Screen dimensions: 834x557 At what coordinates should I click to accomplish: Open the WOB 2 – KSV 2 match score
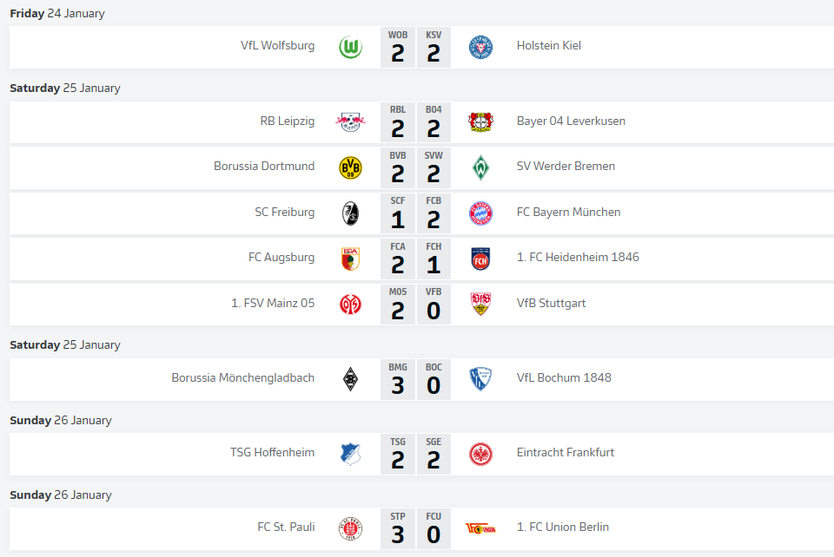(x=415, y=48)
